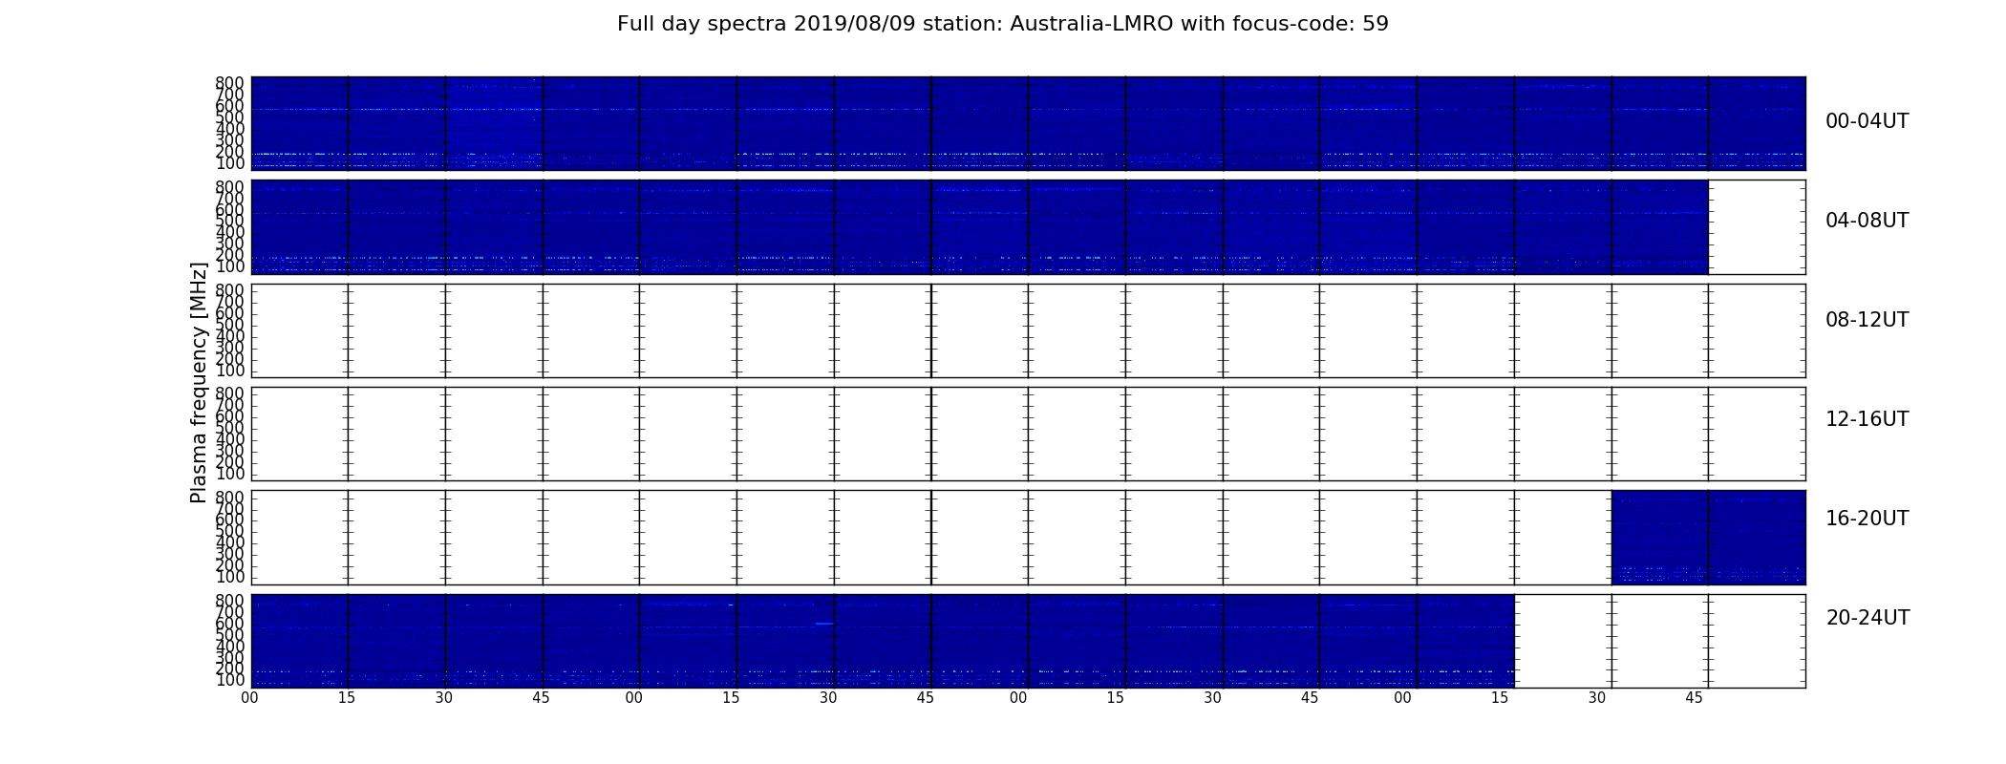The image size is (2006, 764).
Task: Click the blue data block in 16-20UT panel
Action: click(x=1708, y=537)
